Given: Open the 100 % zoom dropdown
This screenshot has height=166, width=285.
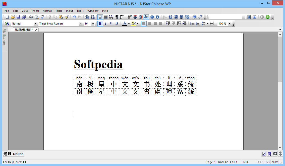Looking at the screenshot, I should (229, 24).
